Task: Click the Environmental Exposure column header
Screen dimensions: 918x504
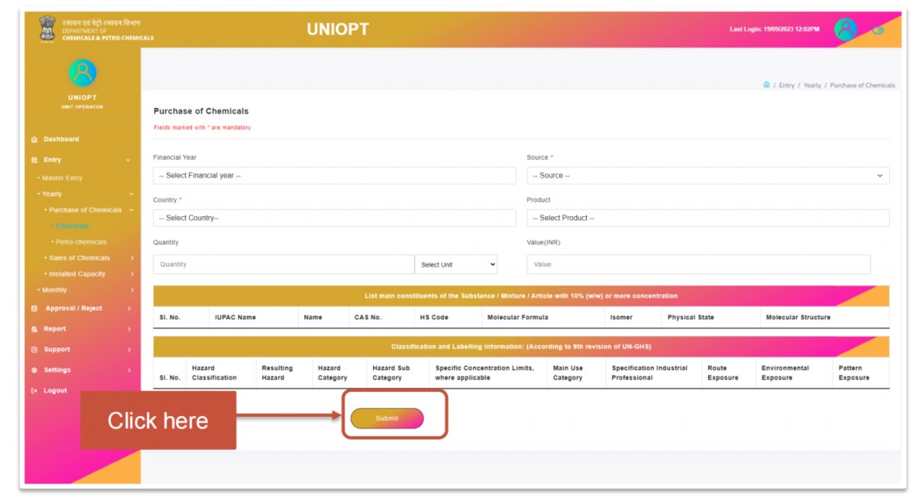Action: click(785, 373)
